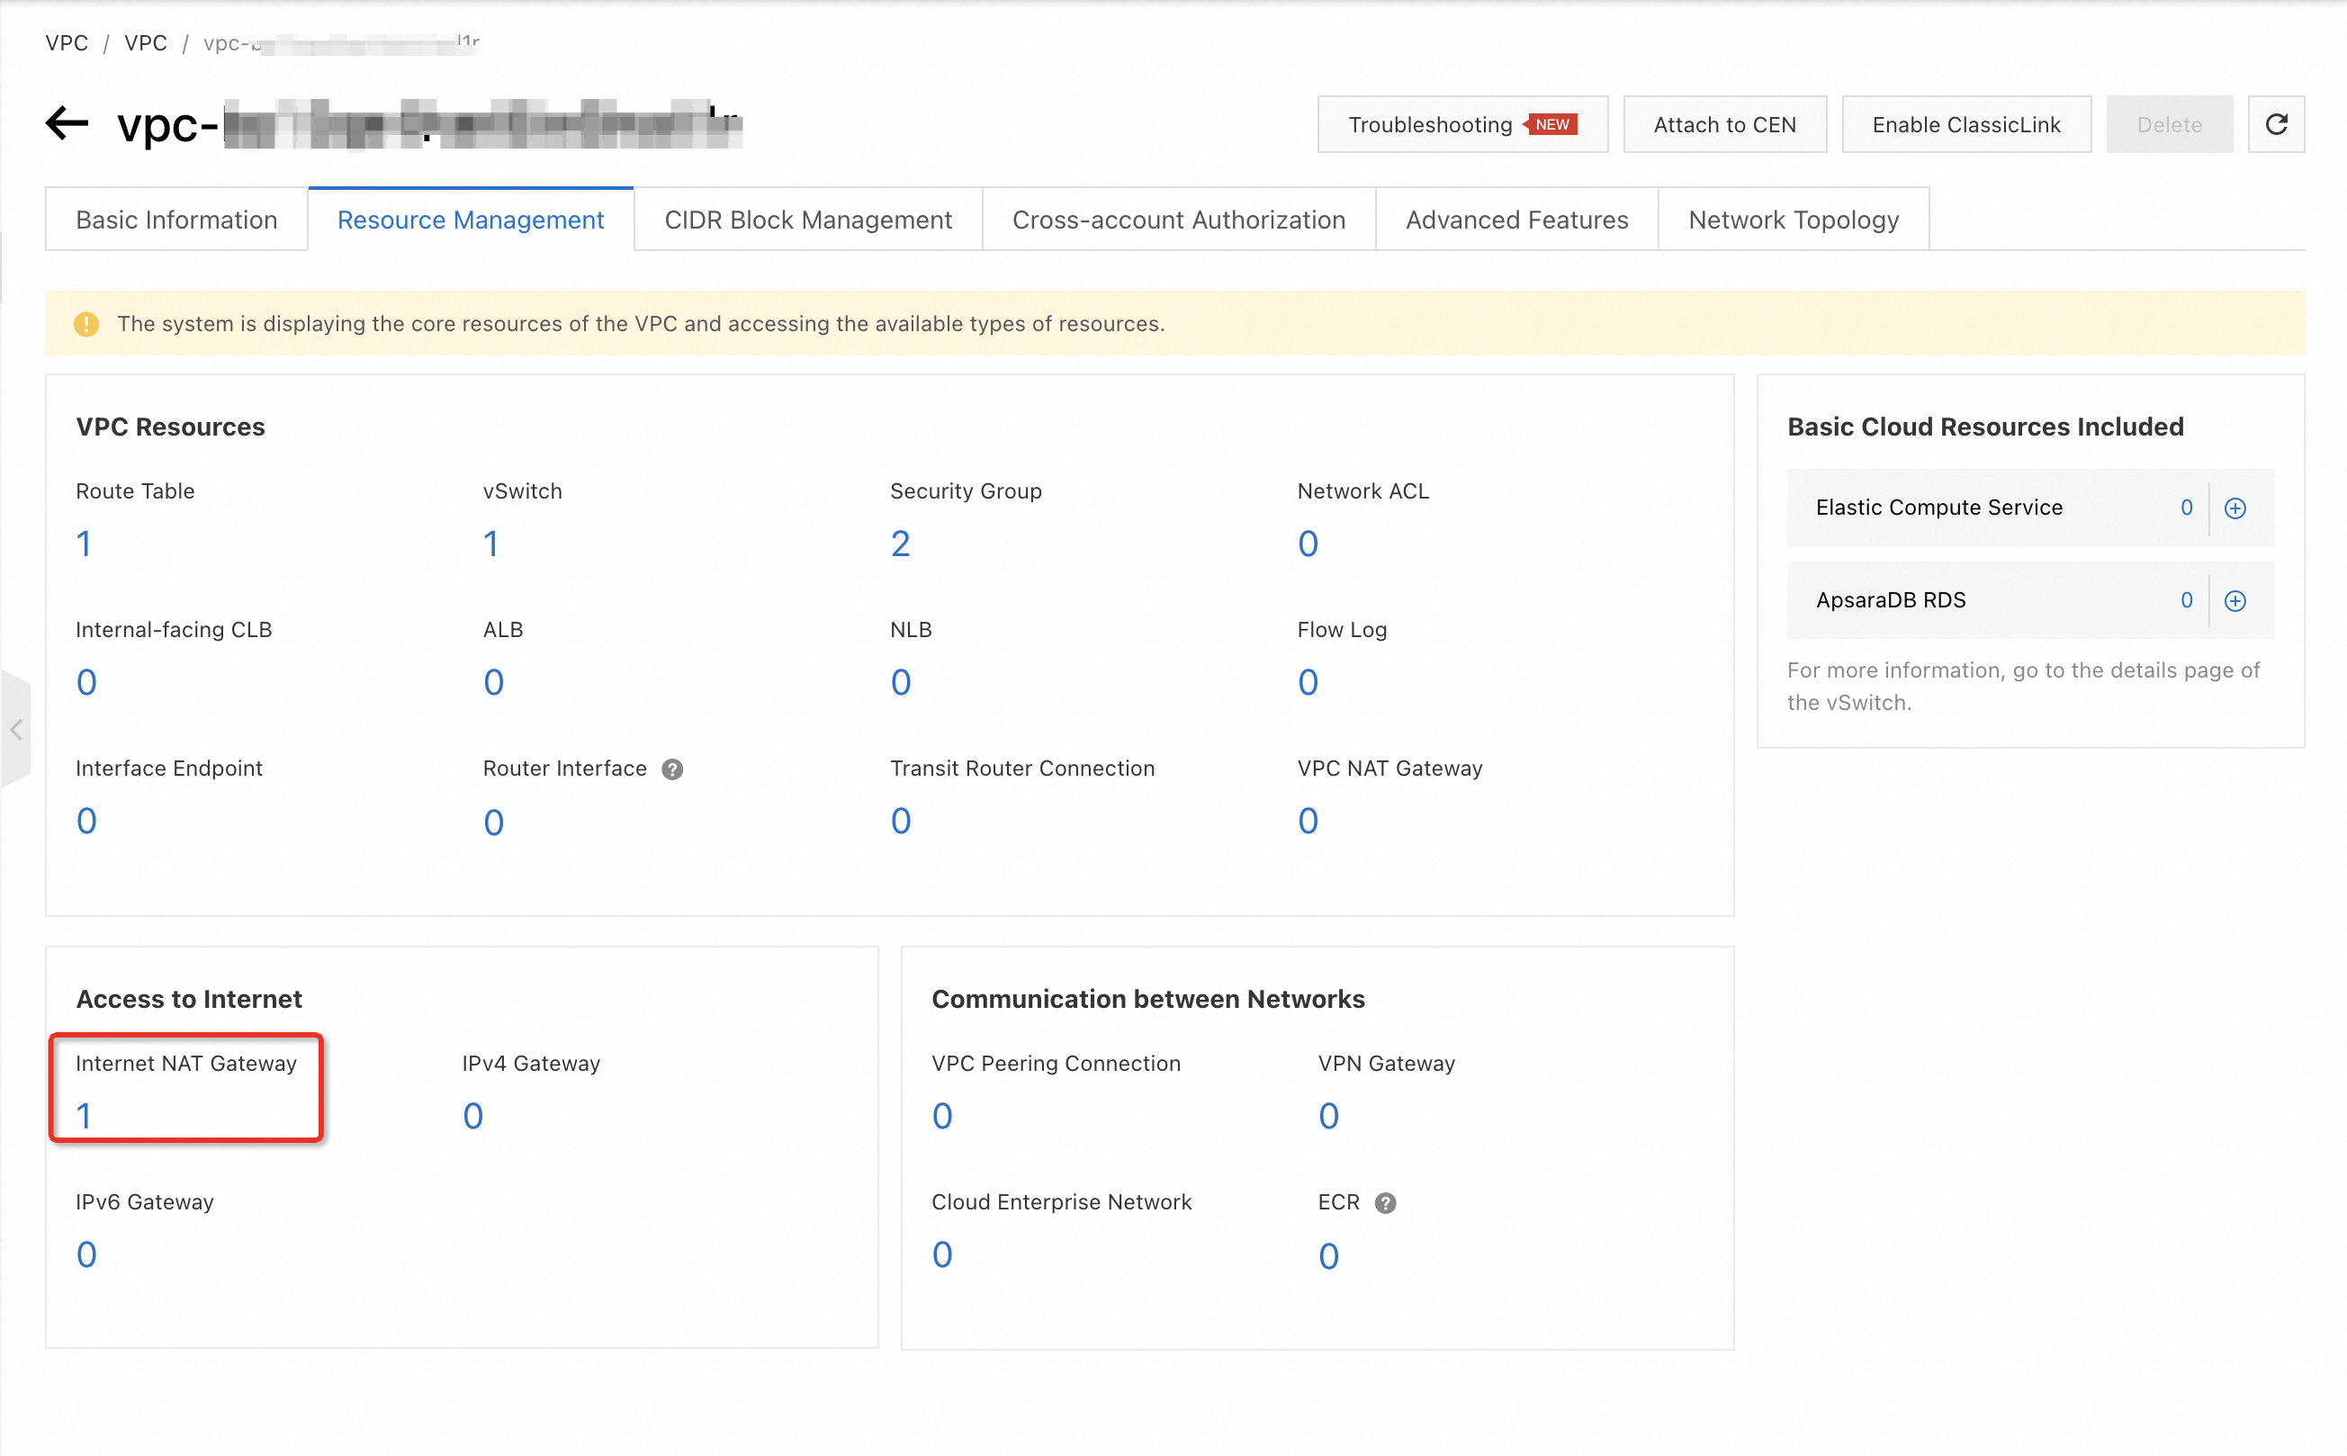Switch to Basic Information tab
Screen dimensions: 2347x1456
coord(176,220)
